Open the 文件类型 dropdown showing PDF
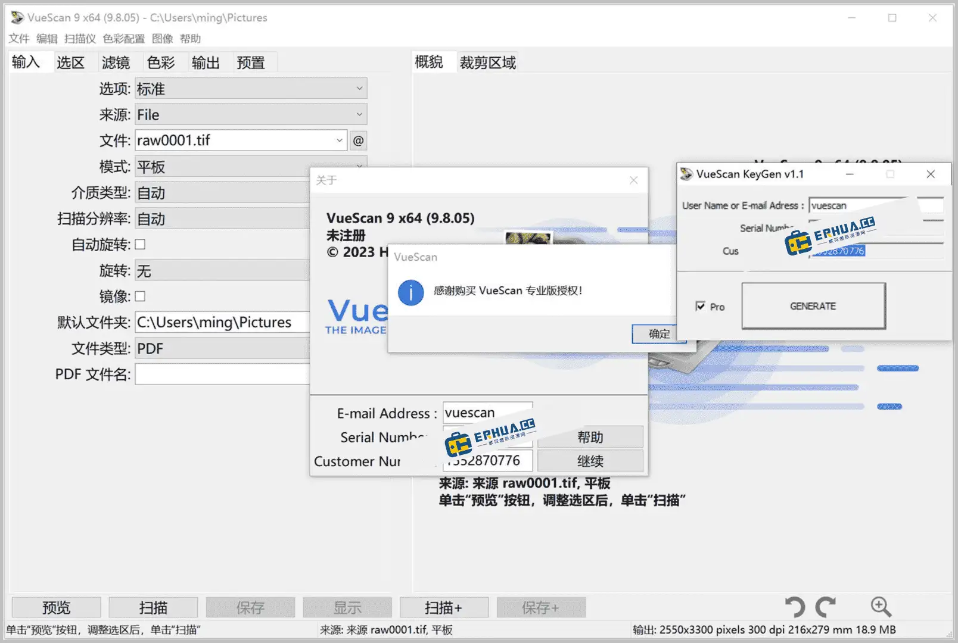Viewport: 958px width, 643px height. coord(222,348)
